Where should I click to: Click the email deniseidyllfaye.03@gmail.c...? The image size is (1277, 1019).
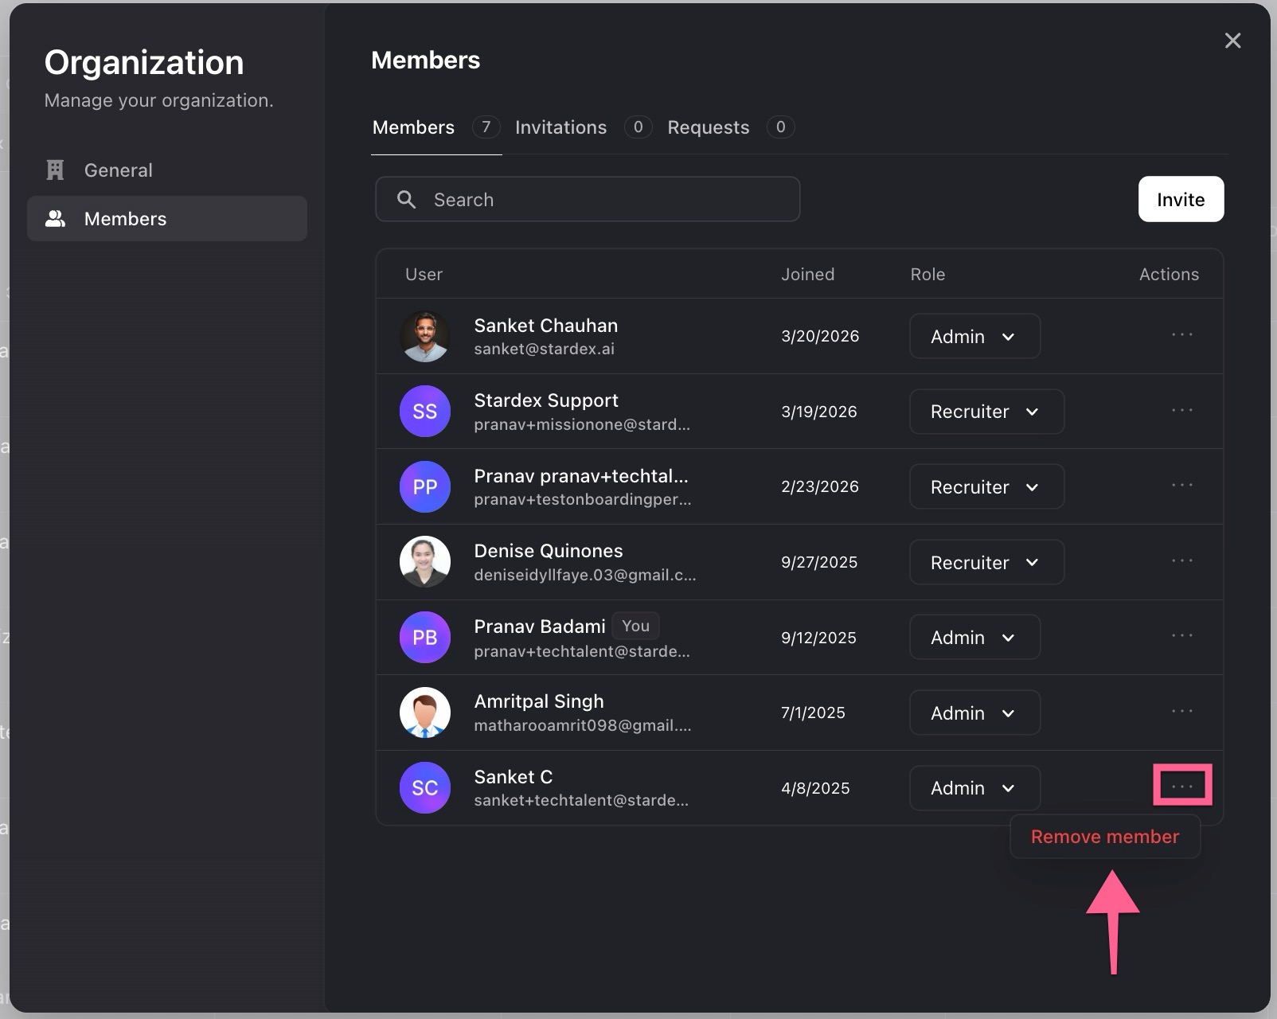tap(585, 575)
